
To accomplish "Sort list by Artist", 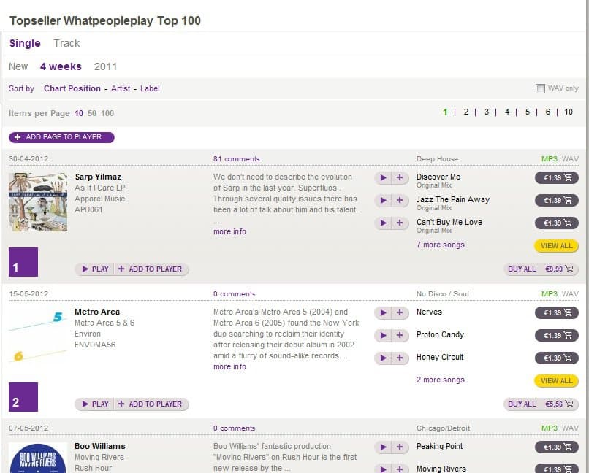I will 121,88.
